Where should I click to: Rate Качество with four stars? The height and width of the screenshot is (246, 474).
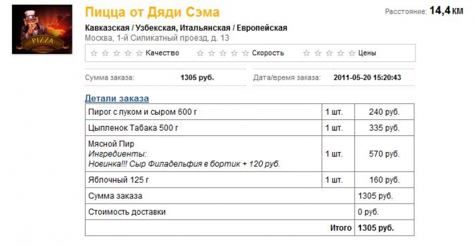coord(128,53)
